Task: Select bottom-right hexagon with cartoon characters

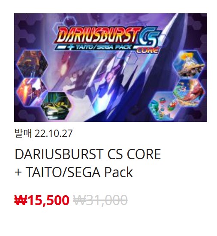Action: tap(164, 106)
